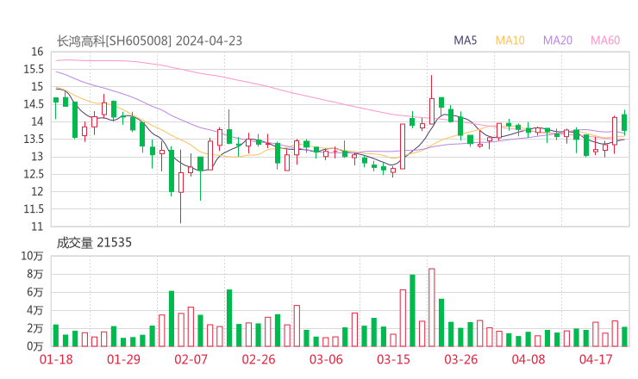Select the 01-18 date label
638x379 pixels.
56,359
